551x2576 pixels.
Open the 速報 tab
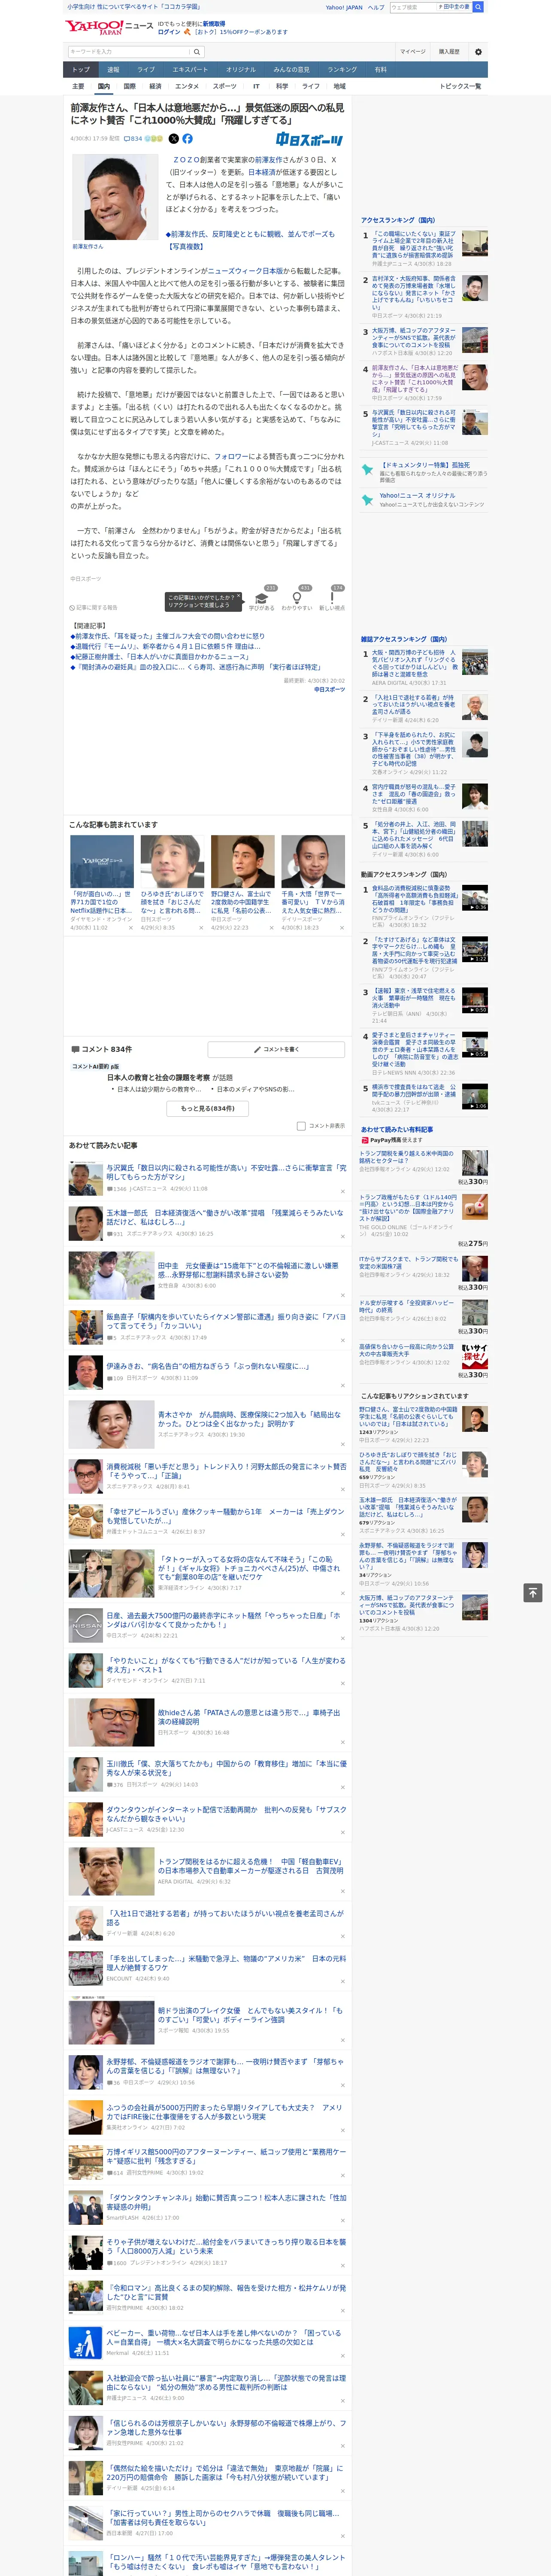(113, 70)
